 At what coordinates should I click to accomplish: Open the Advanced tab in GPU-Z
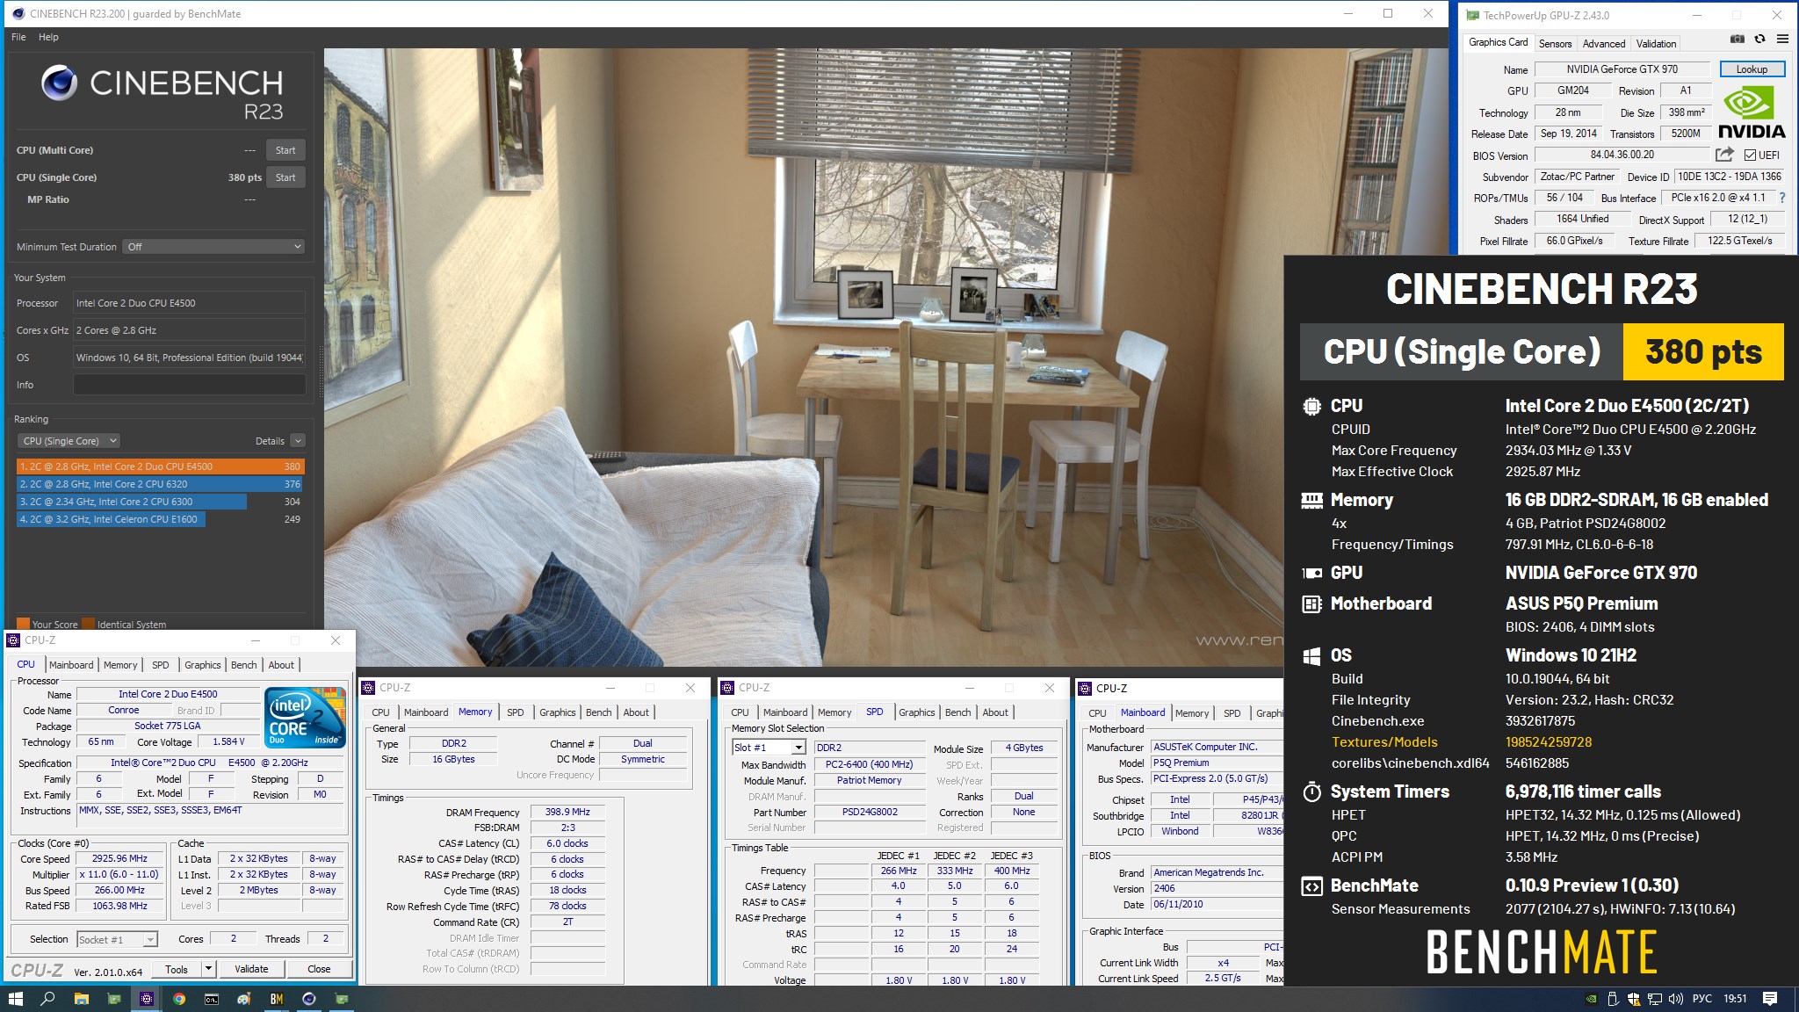(x=1604, y=43)
